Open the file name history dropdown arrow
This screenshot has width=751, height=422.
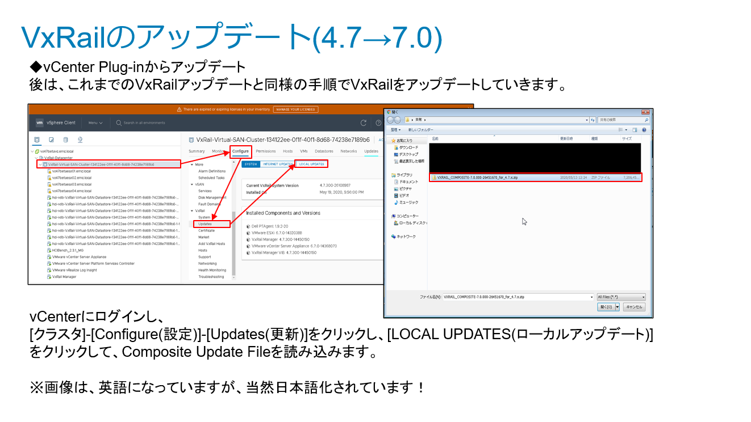click(592, 297)
